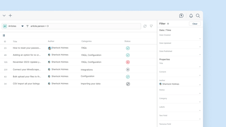Viewport: 226px width, 127px height.
Task: Open the Author filter showing Sherlock Holmes
Action: [x=180, y=84]
